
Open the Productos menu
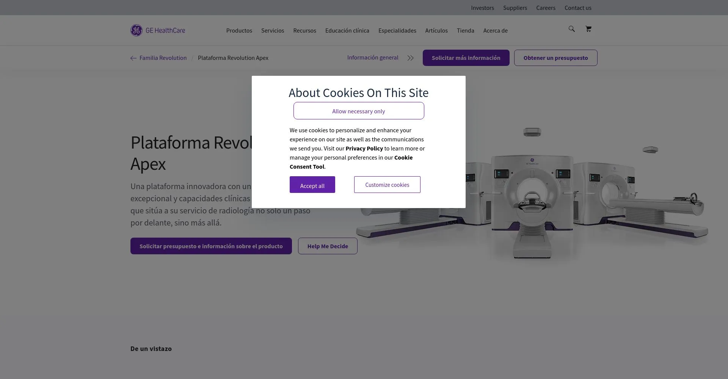(239, 30)
